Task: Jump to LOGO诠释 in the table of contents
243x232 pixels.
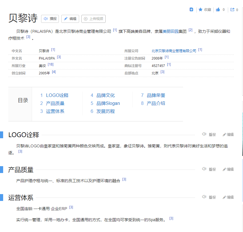Action: point(57,95)
